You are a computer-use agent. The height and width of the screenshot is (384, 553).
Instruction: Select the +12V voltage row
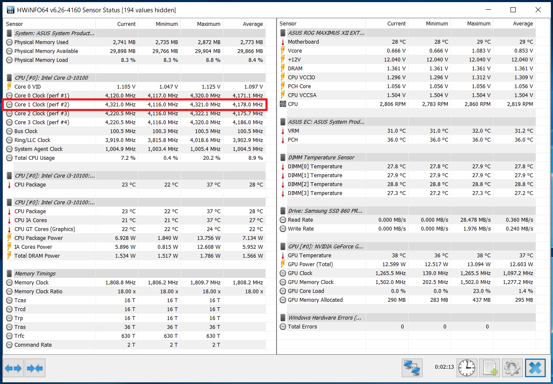406,59
